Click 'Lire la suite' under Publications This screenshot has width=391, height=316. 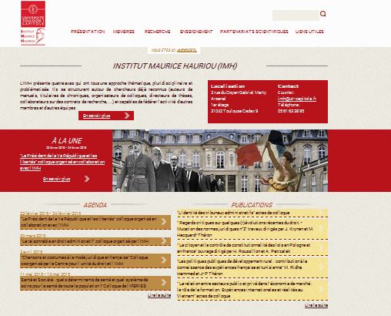(x=316, y=305)
